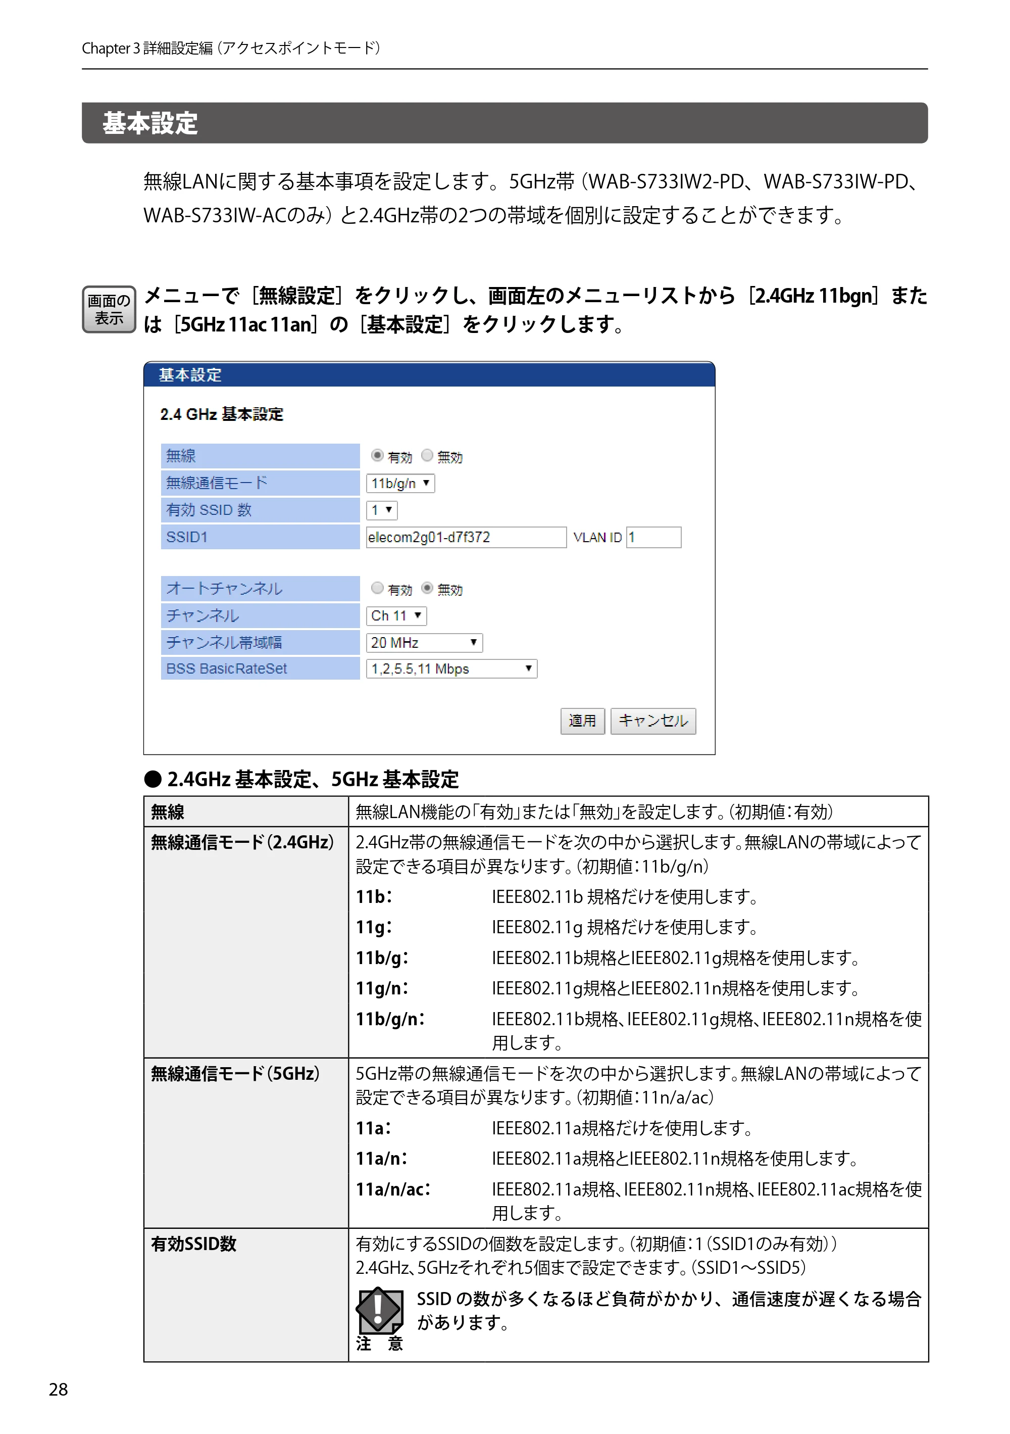Click the キャンセル button

tap(653, 721)
